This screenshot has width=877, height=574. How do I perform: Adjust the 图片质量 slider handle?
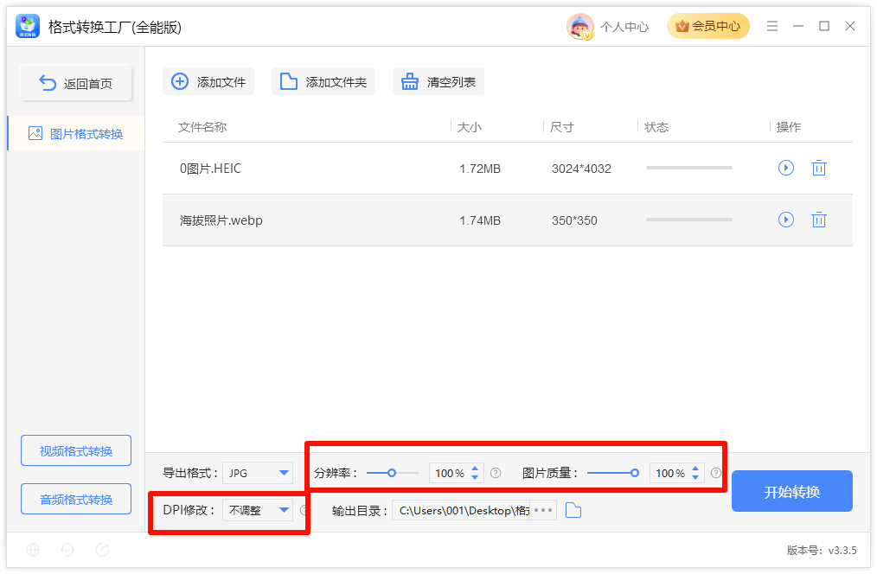[x=635, y=473]
